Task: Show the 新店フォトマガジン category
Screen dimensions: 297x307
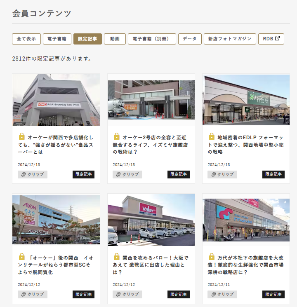Action: point(230,39)
